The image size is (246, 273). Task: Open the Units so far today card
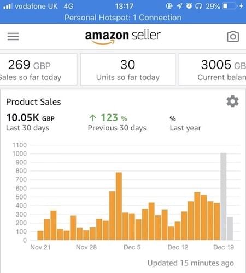click(128, 69)
